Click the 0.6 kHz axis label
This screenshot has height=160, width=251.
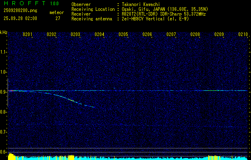(x=3, y=152)
